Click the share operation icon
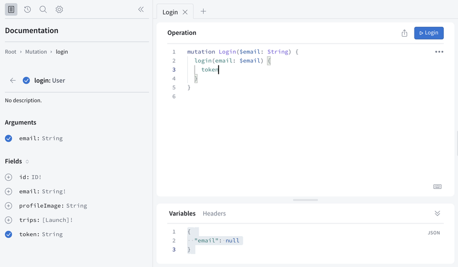The width and height of the screenshot is (458, 267). tap(404, 33)
